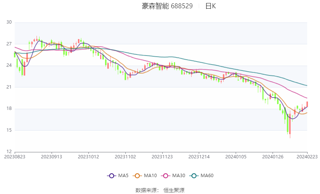Screen dimensions: 320x194
Task: Click y-axis value 27
Action: coord(9,44)
